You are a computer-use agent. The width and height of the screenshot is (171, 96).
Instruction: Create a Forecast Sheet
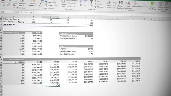(x=166, y=6)
